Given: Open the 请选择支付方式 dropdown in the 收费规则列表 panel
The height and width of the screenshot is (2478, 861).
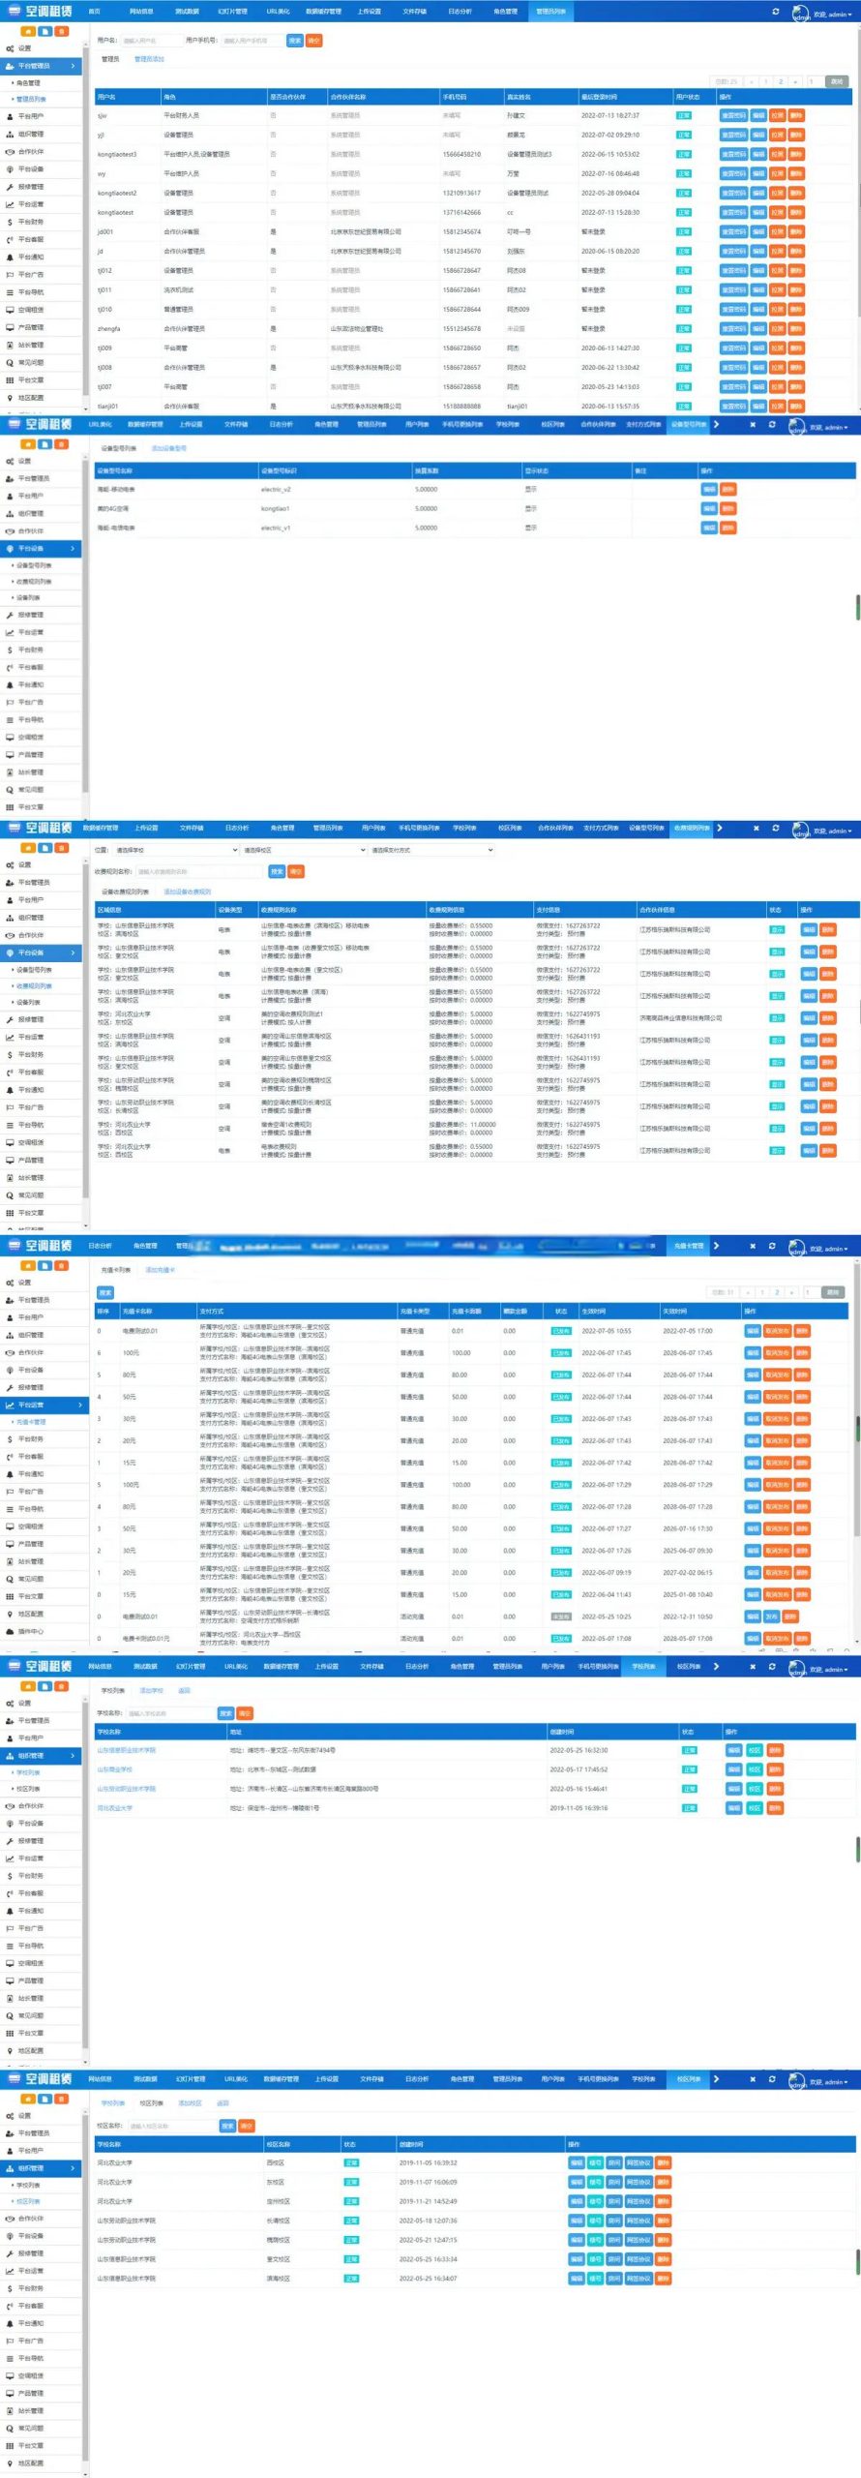Looking at the screenshot, I should coord(431,850).
